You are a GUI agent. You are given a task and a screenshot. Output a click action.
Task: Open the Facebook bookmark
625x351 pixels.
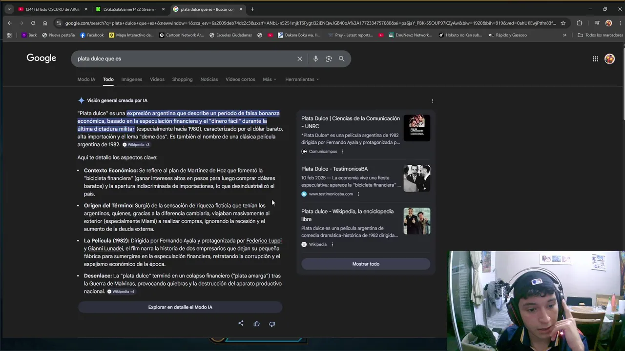[92, 35]
